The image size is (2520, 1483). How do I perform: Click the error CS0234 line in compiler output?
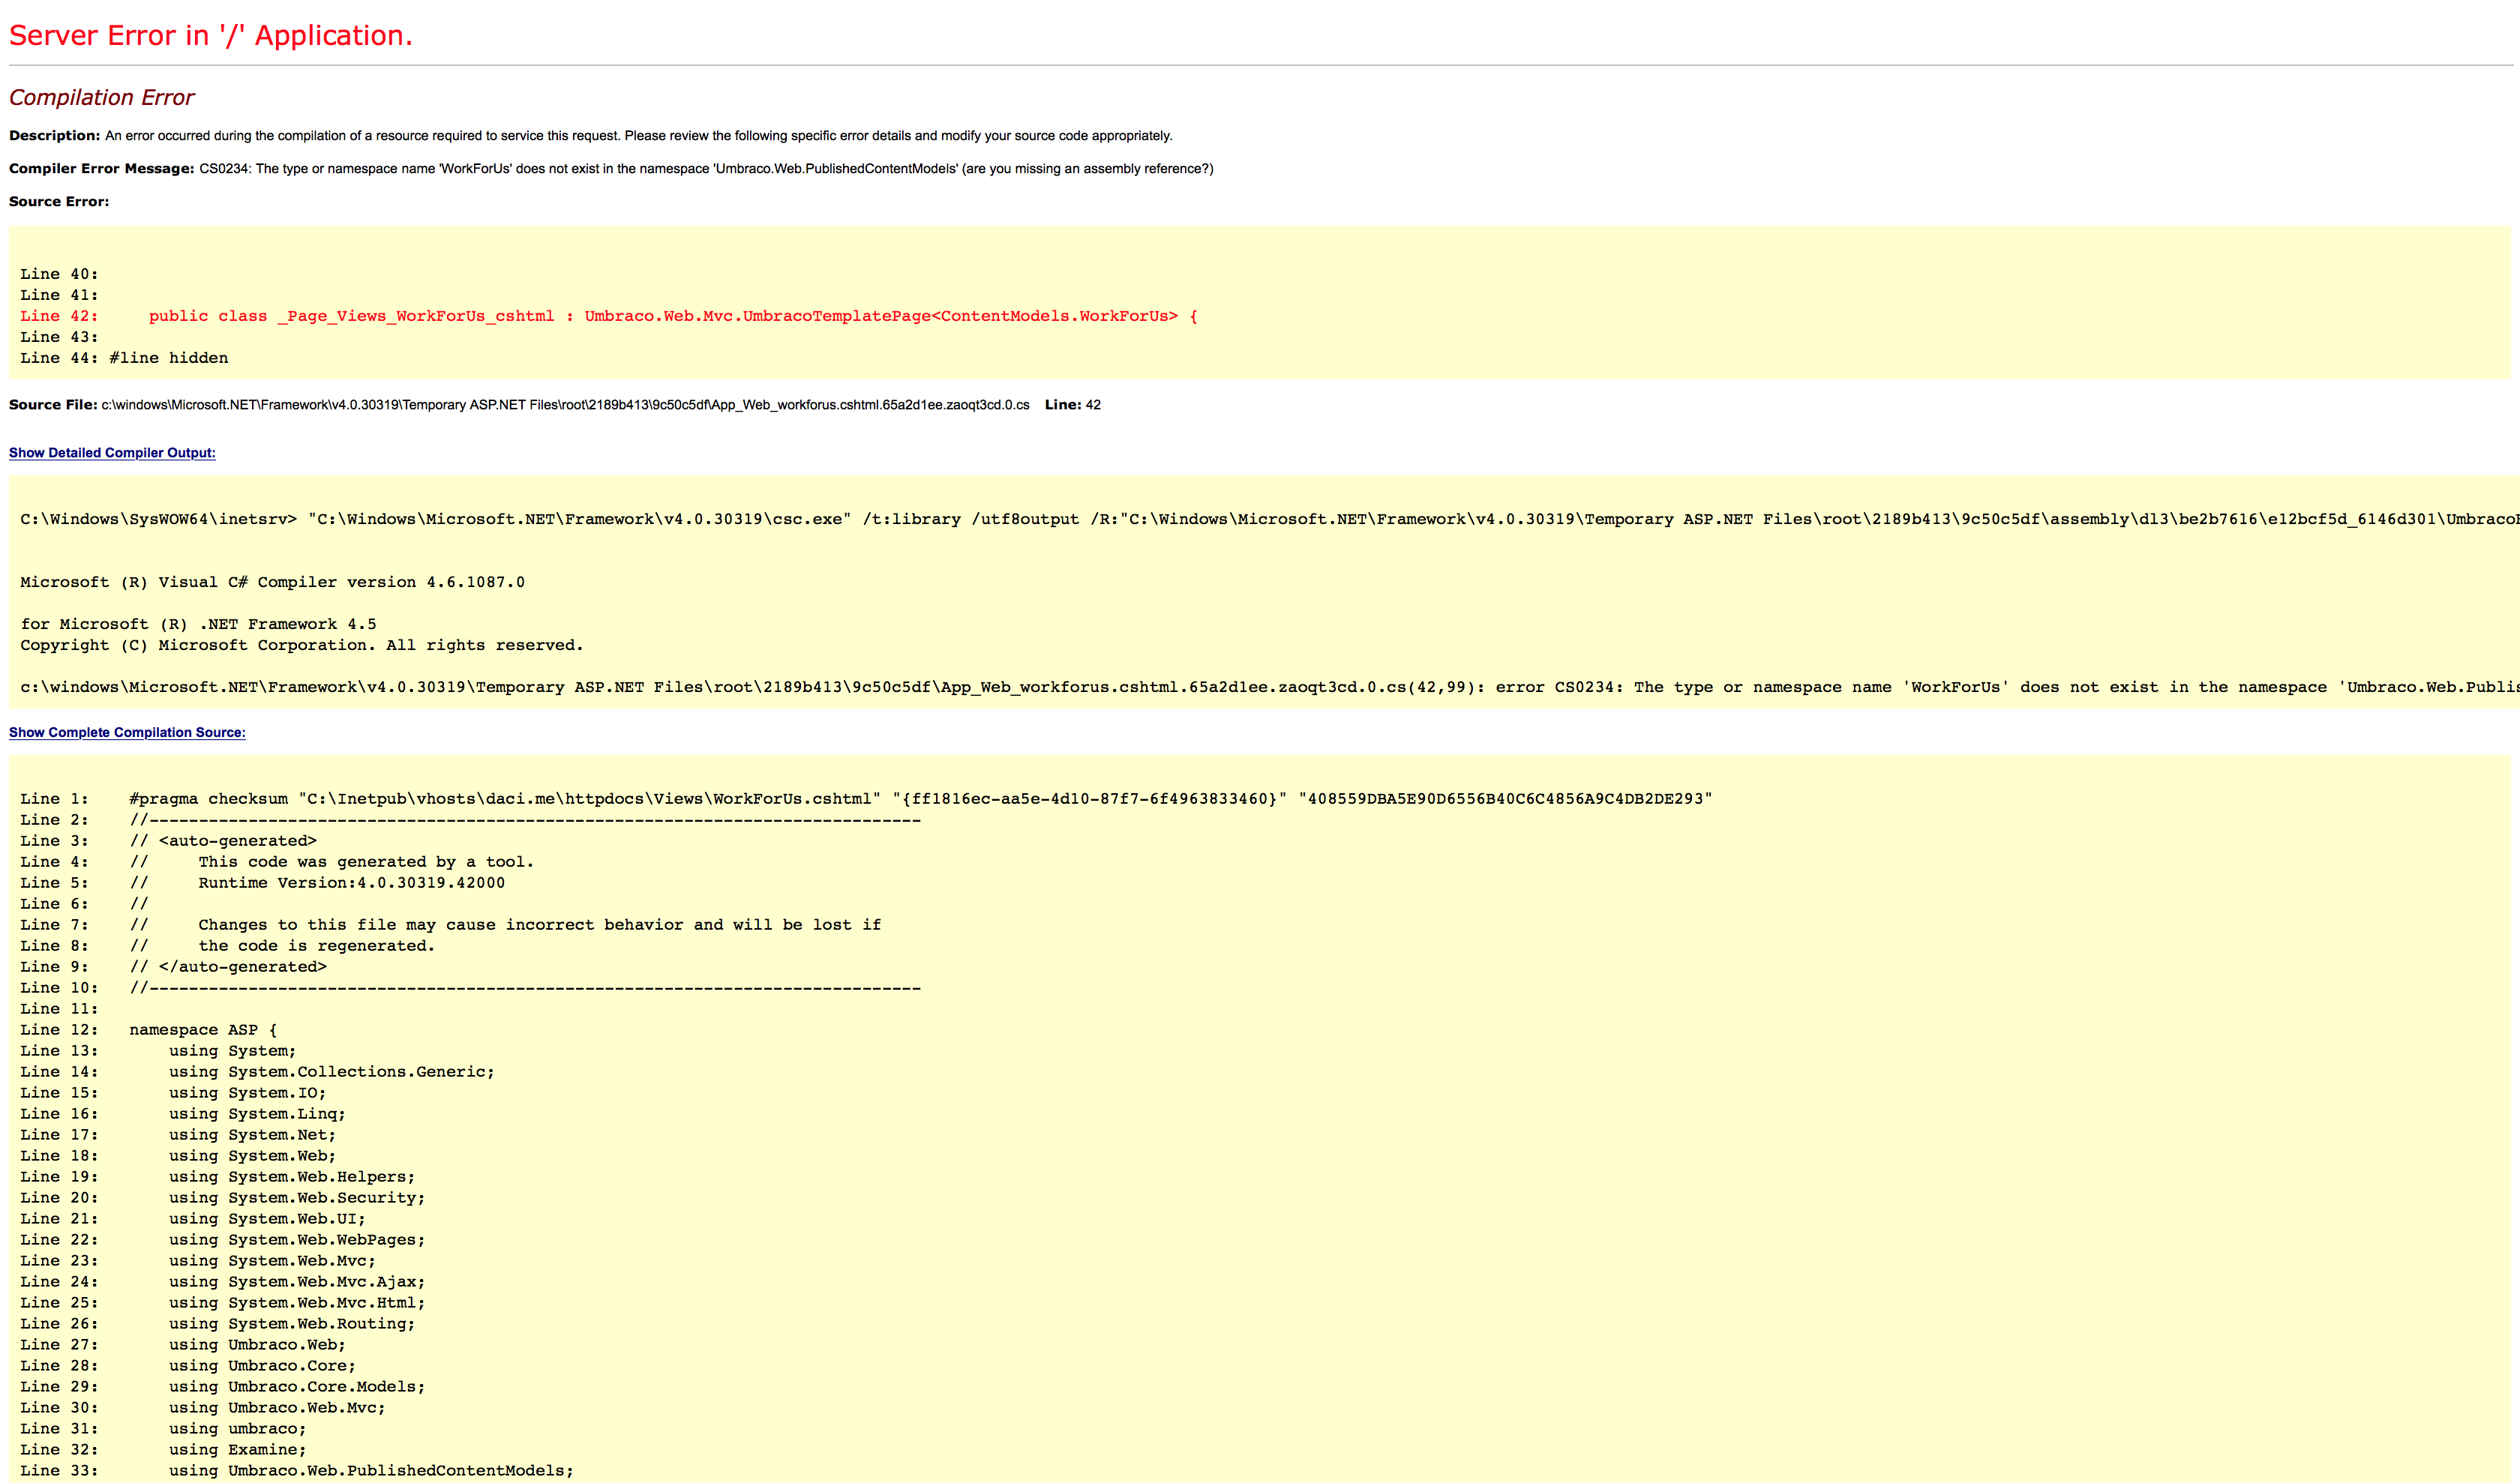[1270, 687]
